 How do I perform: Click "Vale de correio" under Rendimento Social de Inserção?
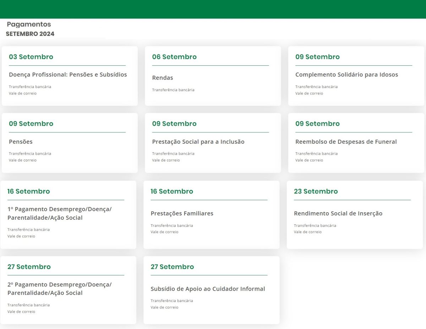tap(308, 232)
